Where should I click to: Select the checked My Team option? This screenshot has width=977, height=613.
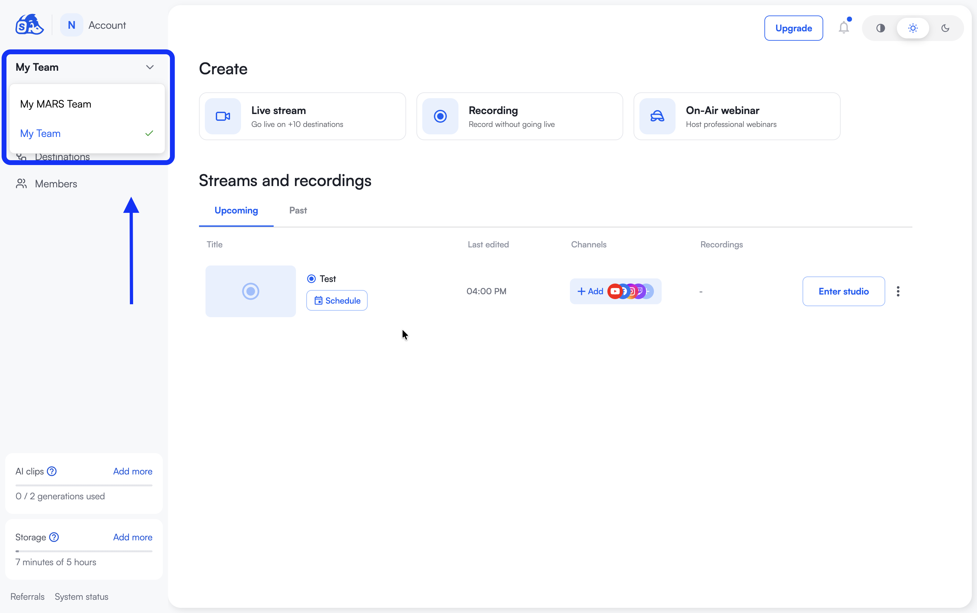click(87, 133)
